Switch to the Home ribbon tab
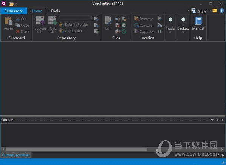 (x=37, y=11)
